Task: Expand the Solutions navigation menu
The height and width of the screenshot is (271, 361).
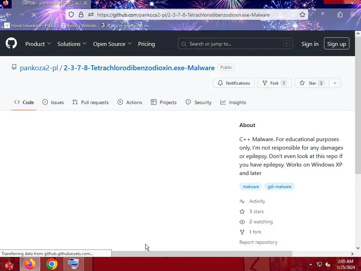Action: tap(72, 44)
